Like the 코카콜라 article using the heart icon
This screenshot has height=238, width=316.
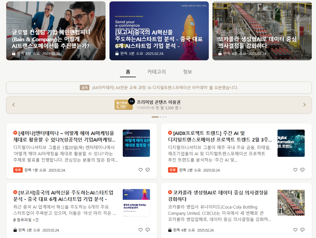(x=295, y=230)
